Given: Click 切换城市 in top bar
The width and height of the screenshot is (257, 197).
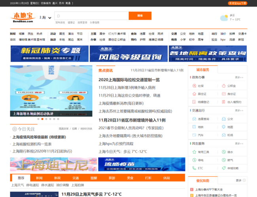Looking at the screenshot, I should [x=46, y=3].
